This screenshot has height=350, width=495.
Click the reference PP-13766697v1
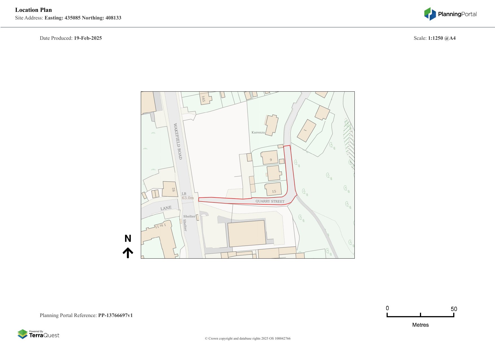[115, 315]
